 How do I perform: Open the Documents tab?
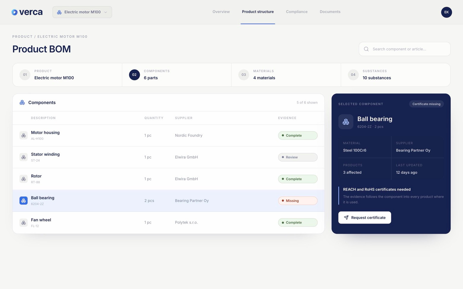[x=330, y=12]
